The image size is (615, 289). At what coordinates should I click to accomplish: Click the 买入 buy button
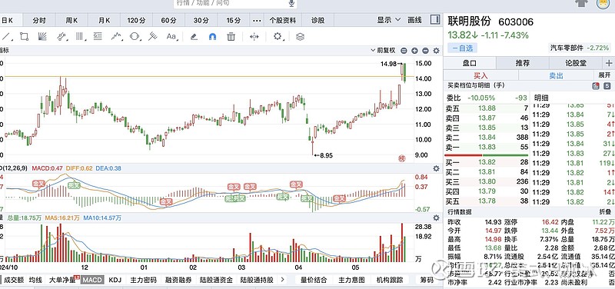coord(481,75)
